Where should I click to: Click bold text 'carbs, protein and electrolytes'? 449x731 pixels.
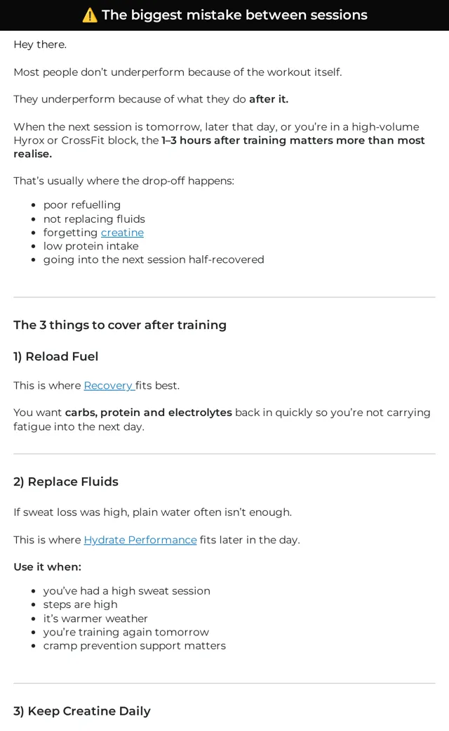pos(149,413)
